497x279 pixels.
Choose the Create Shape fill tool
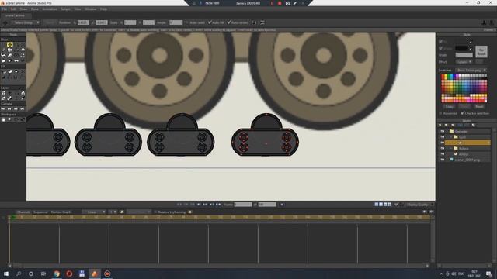tap(10, 71)
